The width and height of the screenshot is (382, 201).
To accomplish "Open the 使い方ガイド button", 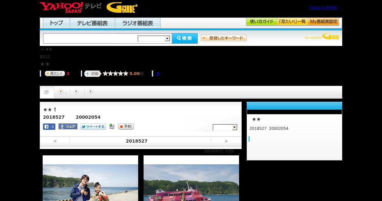I will coord(262,22).
